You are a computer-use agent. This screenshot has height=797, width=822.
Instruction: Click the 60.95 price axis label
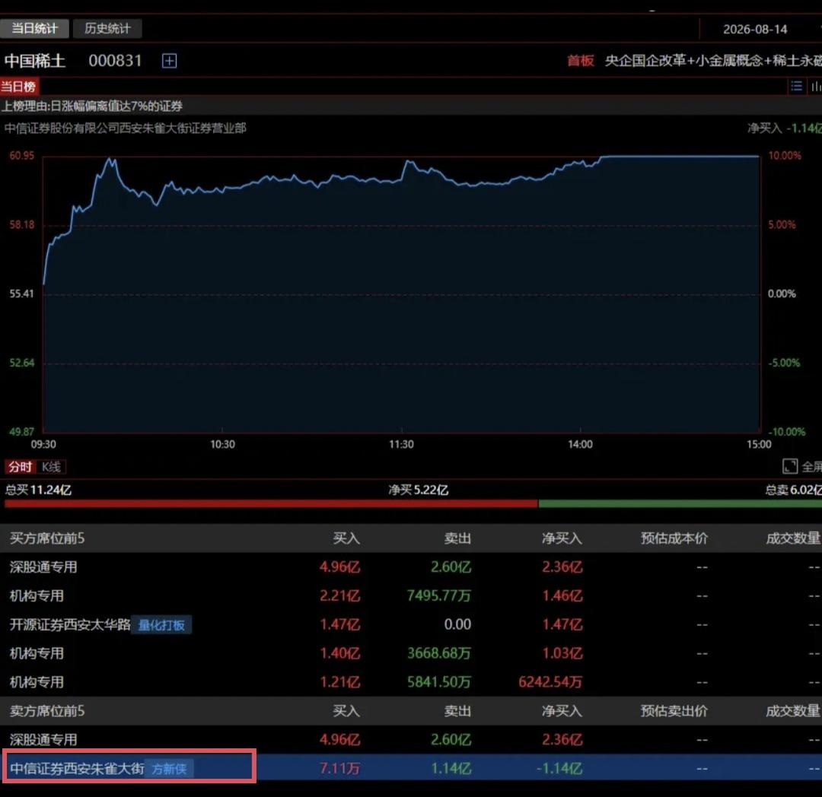click(21, 156)
